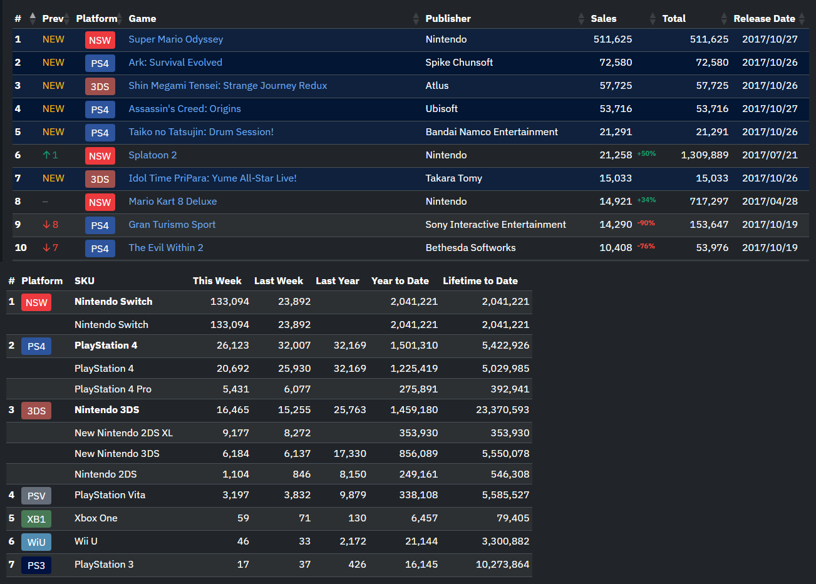Click 3DS badge beside Idol Time PriPara
This screenshot has height=584, width=816.
point(100,180)
